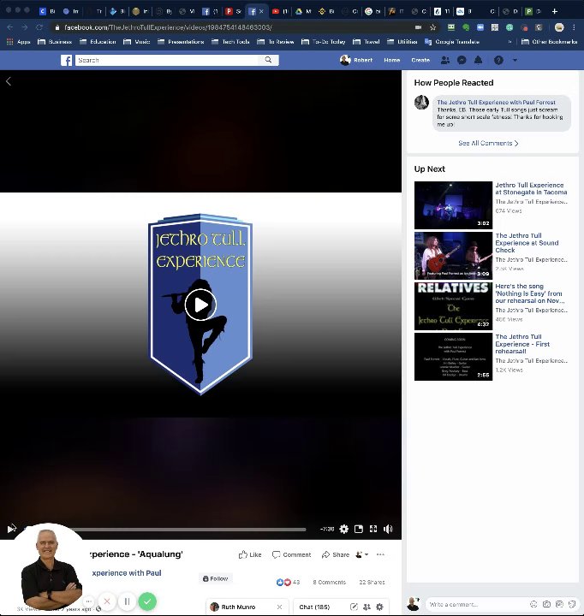Click the video progress bar
The image size is (584, 616).
point(165,530)
